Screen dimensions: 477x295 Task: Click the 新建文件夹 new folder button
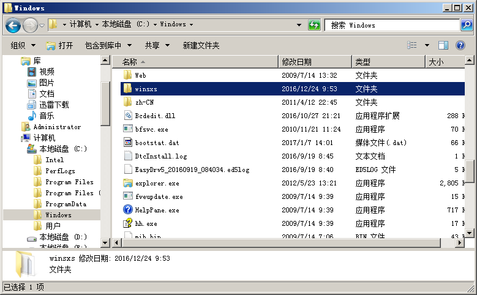201,45
